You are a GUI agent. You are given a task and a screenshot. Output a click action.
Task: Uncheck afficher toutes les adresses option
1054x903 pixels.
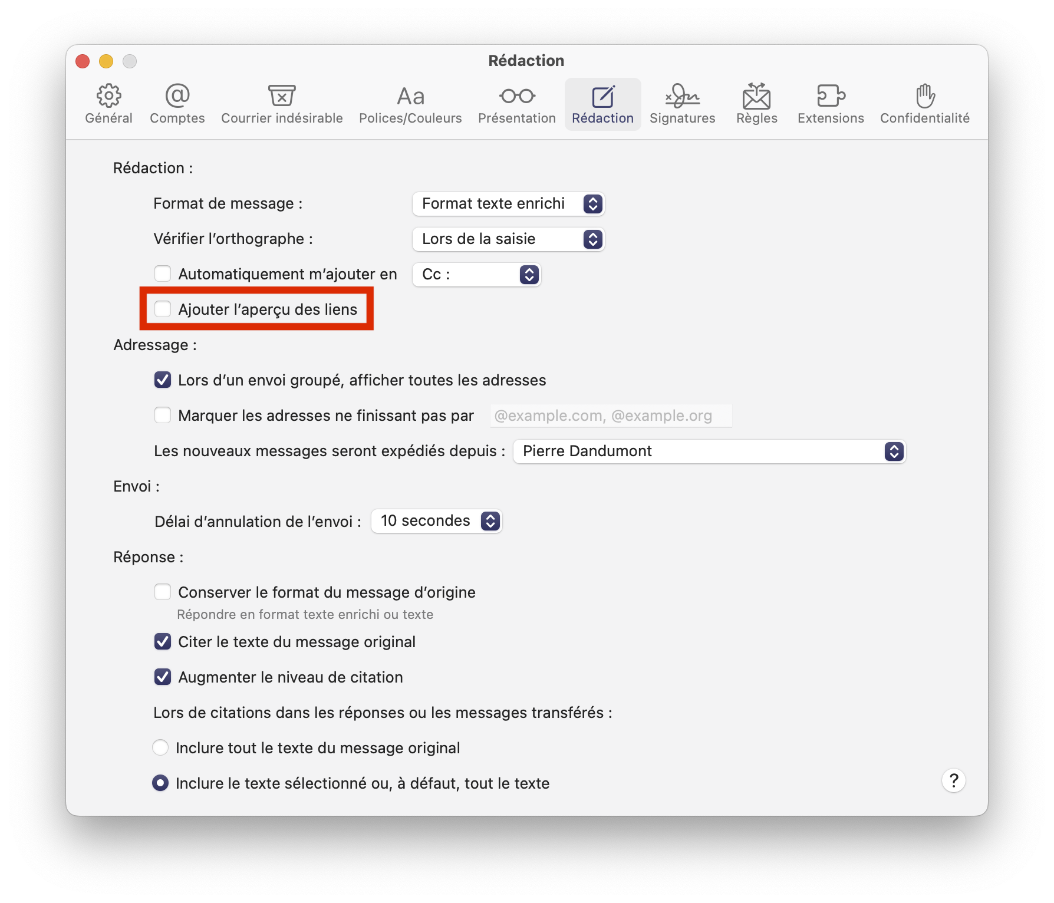click(163, 380)
